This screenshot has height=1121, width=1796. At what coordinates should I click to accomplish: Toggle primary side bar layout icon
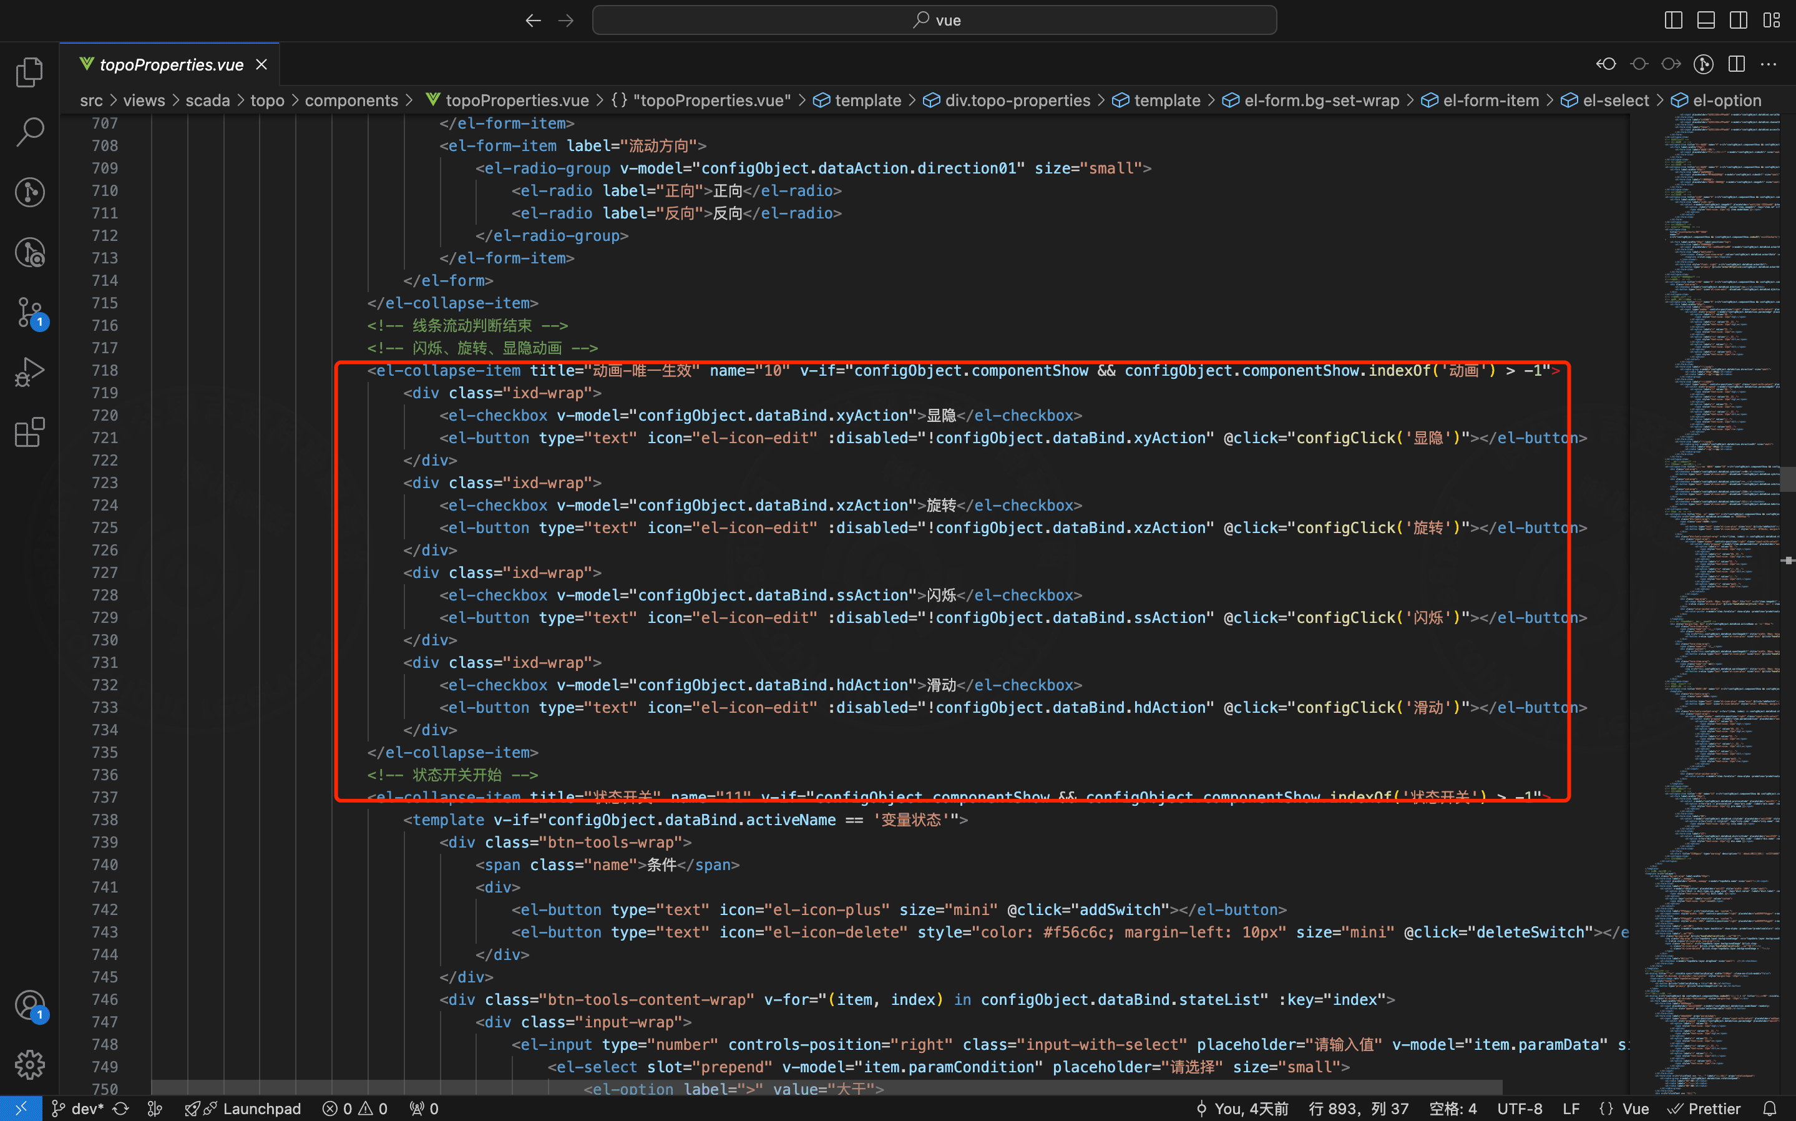tap(1673, 20)
